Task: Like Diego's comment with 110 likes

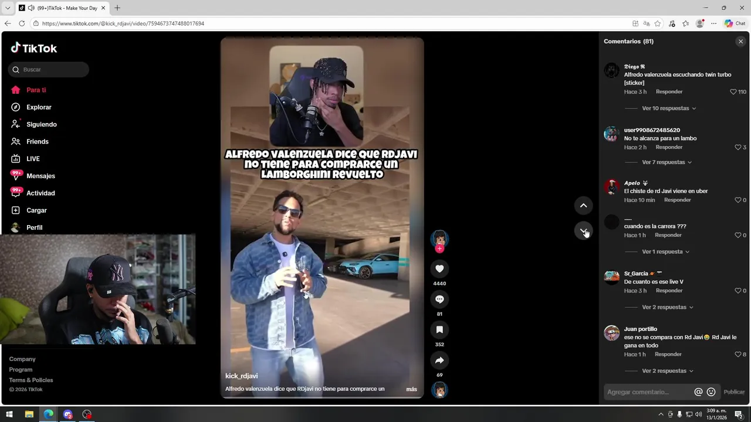Action: click(733, 92)
